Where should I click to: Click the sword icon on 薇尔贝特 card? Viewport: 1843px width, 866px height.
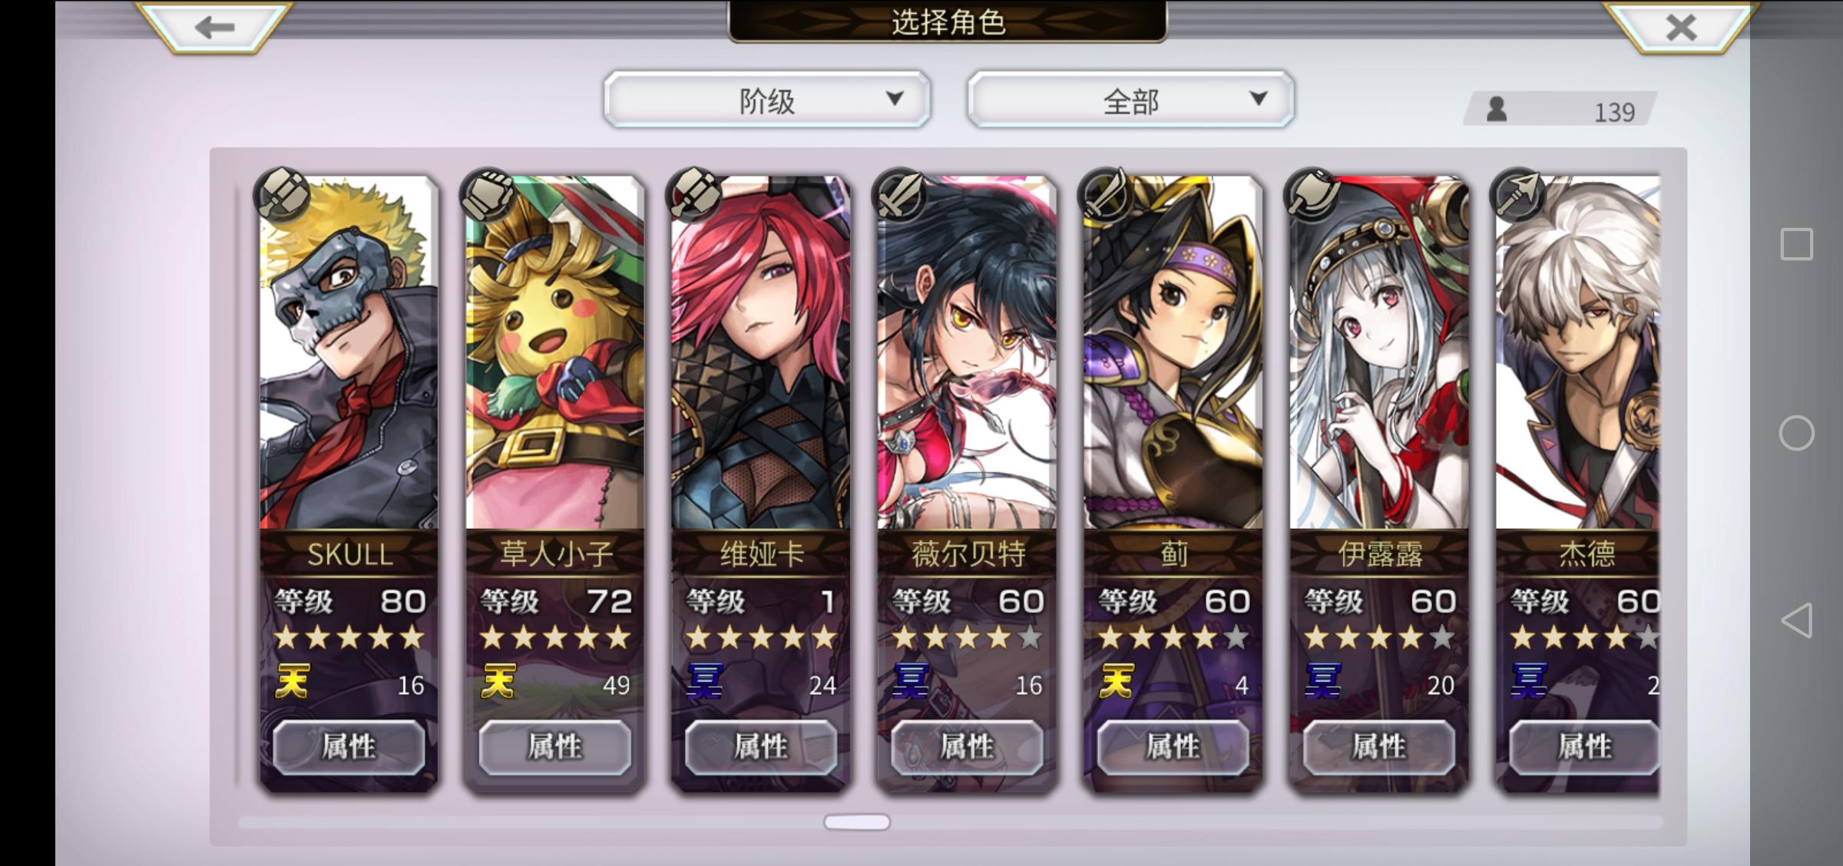(900, 195)
